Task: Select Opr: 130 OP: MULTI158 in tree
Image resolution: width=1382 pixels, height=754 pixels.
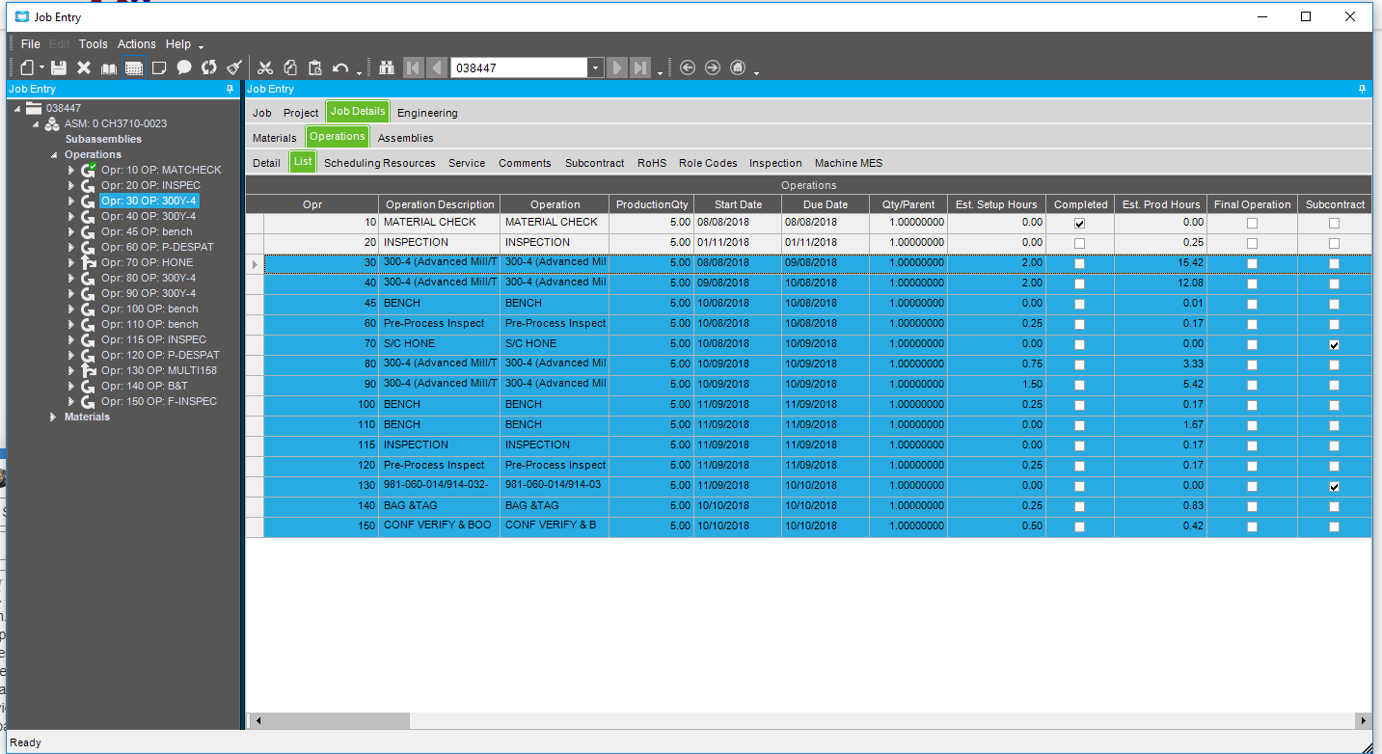Action: (159, 370)
